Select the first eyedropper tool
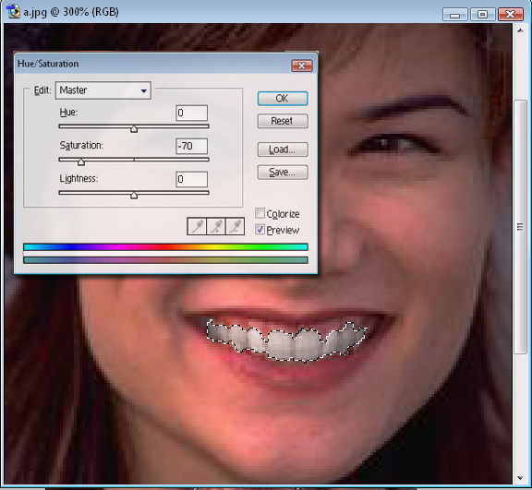 pos(197,226)
